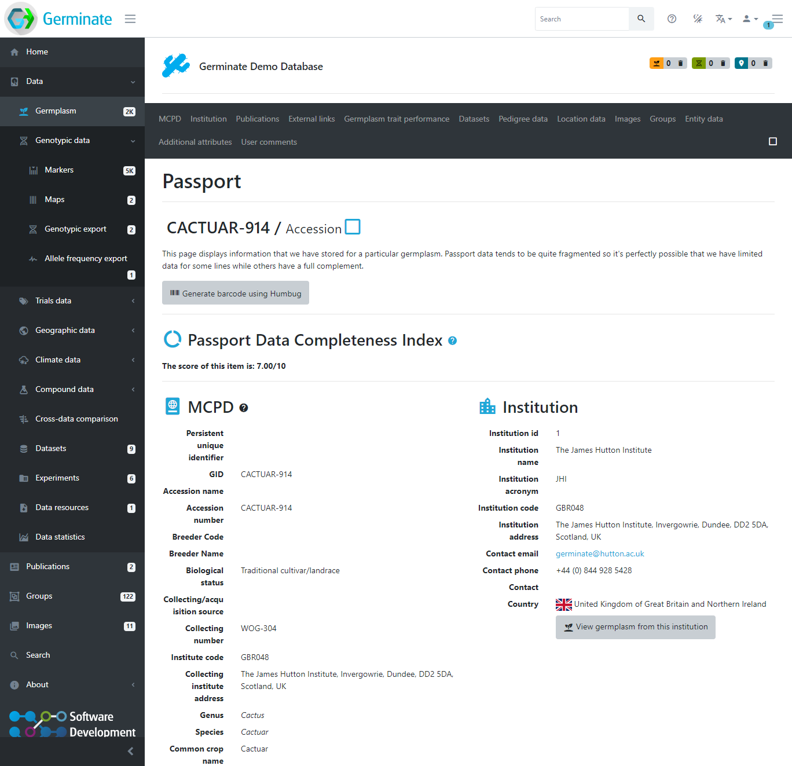792x766 pixels.
Task: Jump to the Pedigree data section tab
Action: click(x=523, y=119)
